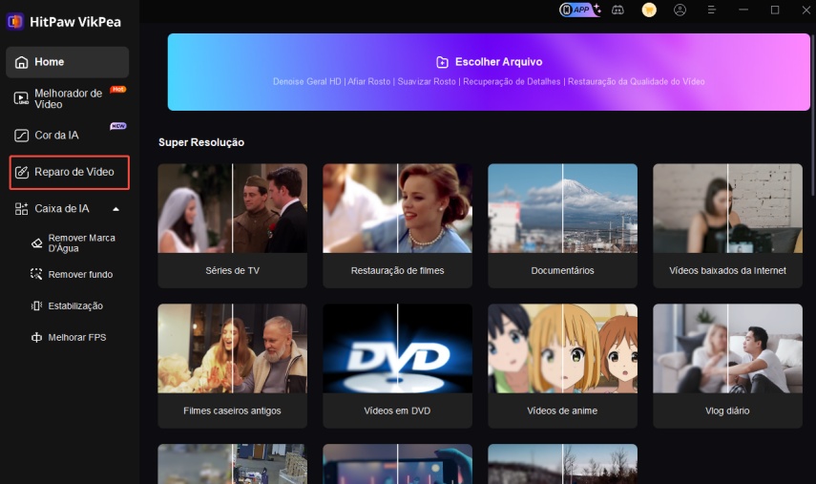
Task: Select the Documentários mountain thumbnail
Action: [x=562, y=209]
